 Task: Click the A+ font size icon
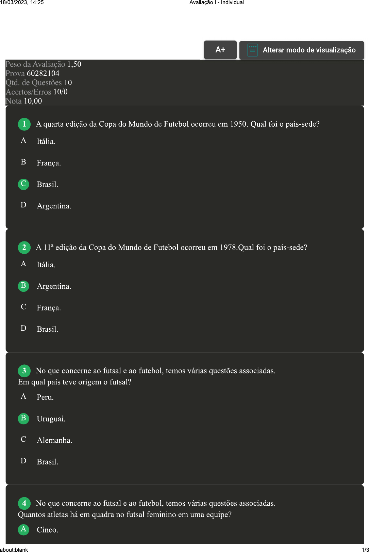click(x=220, y=50)
